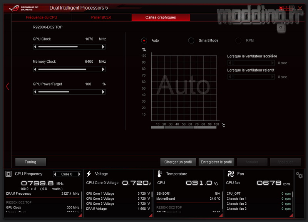The image size is (308, 222).
Task: Click the SENSOR1 temperature row
Action: (188, 194)
